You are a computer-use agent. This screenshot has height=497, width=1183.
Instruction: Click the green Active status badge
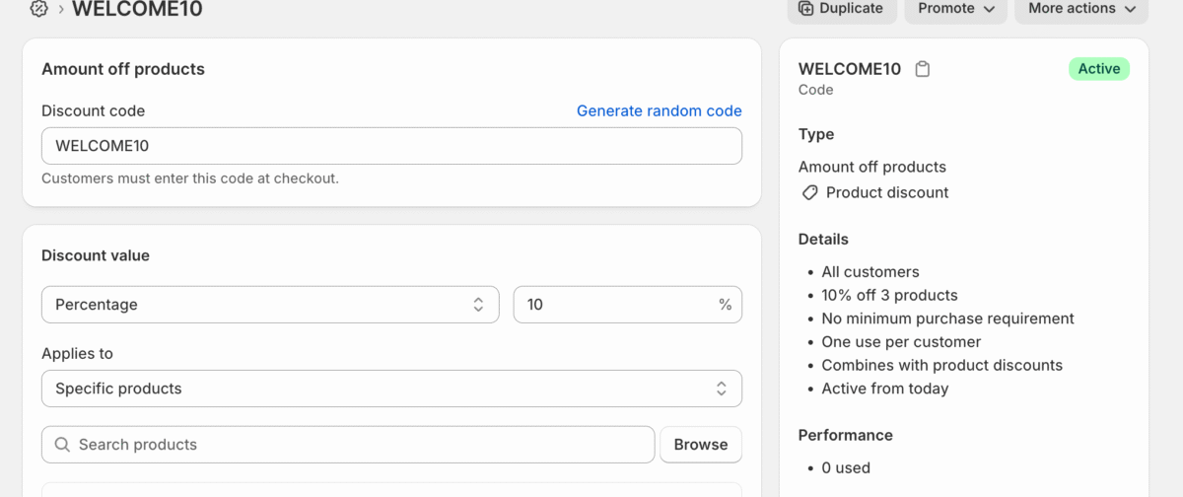coord(1098,69)
